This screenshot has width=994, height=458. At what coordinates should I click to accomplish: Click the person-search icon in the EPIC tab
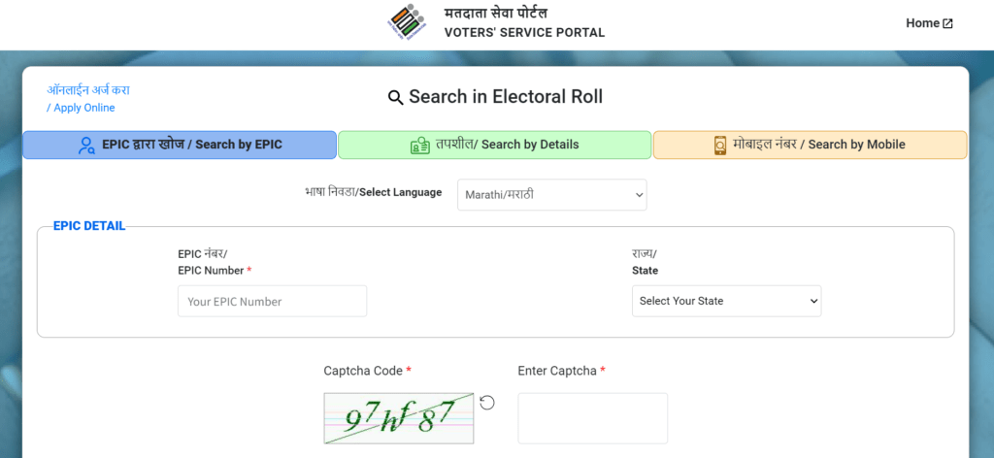coord(86,145)
